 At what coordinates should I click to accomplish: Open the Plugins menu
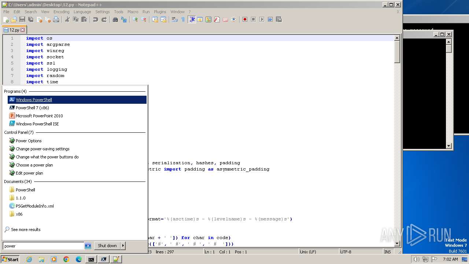pos(160,12)
